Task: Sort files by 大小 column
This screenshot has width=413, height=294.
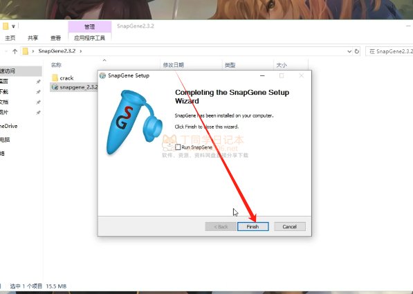Action: 282,65
